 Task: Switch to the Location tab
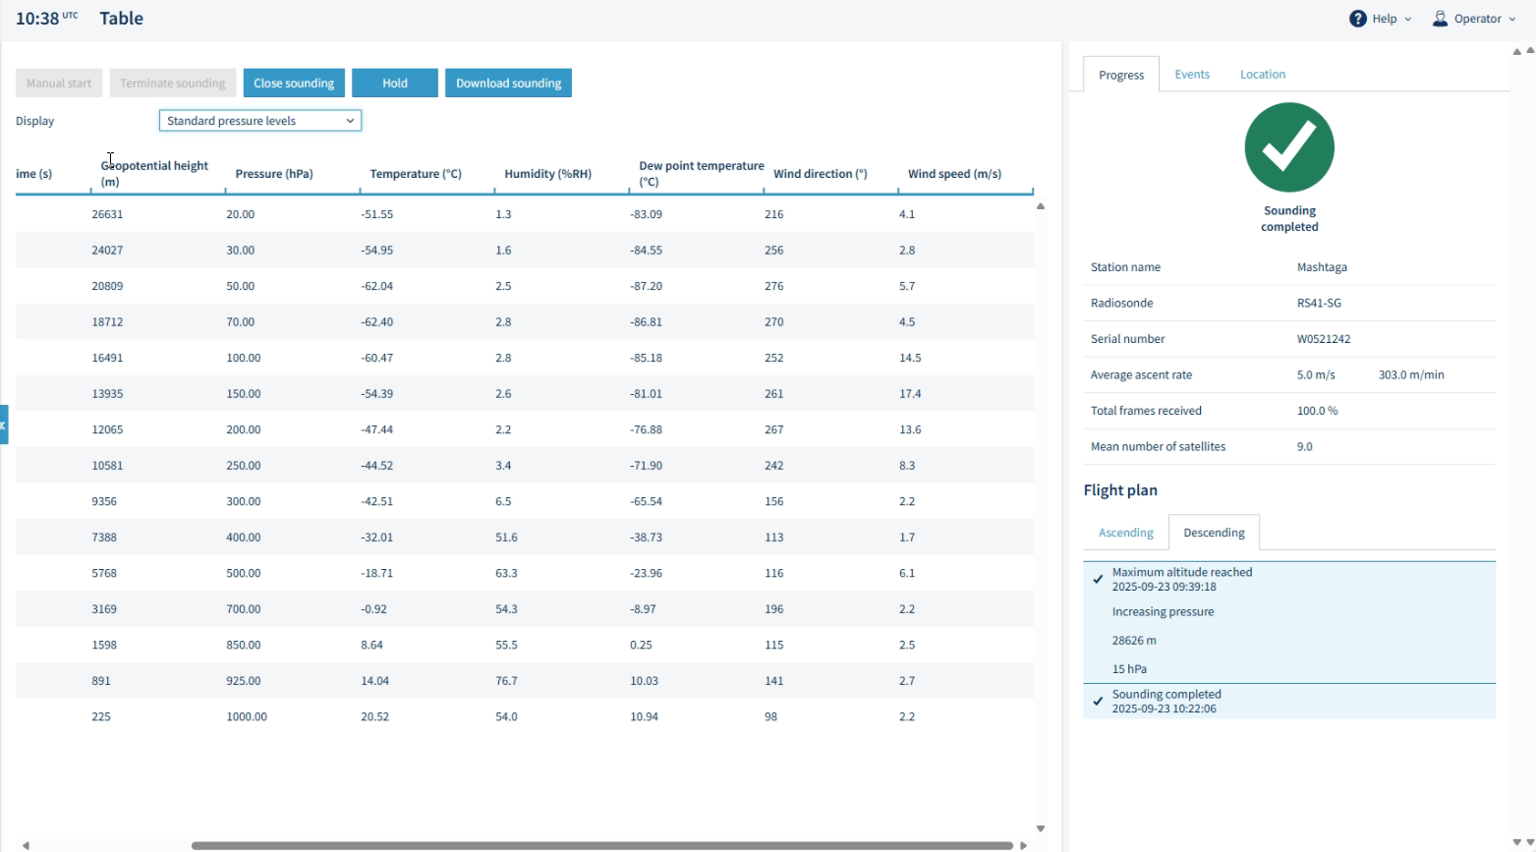(1263, 75)
